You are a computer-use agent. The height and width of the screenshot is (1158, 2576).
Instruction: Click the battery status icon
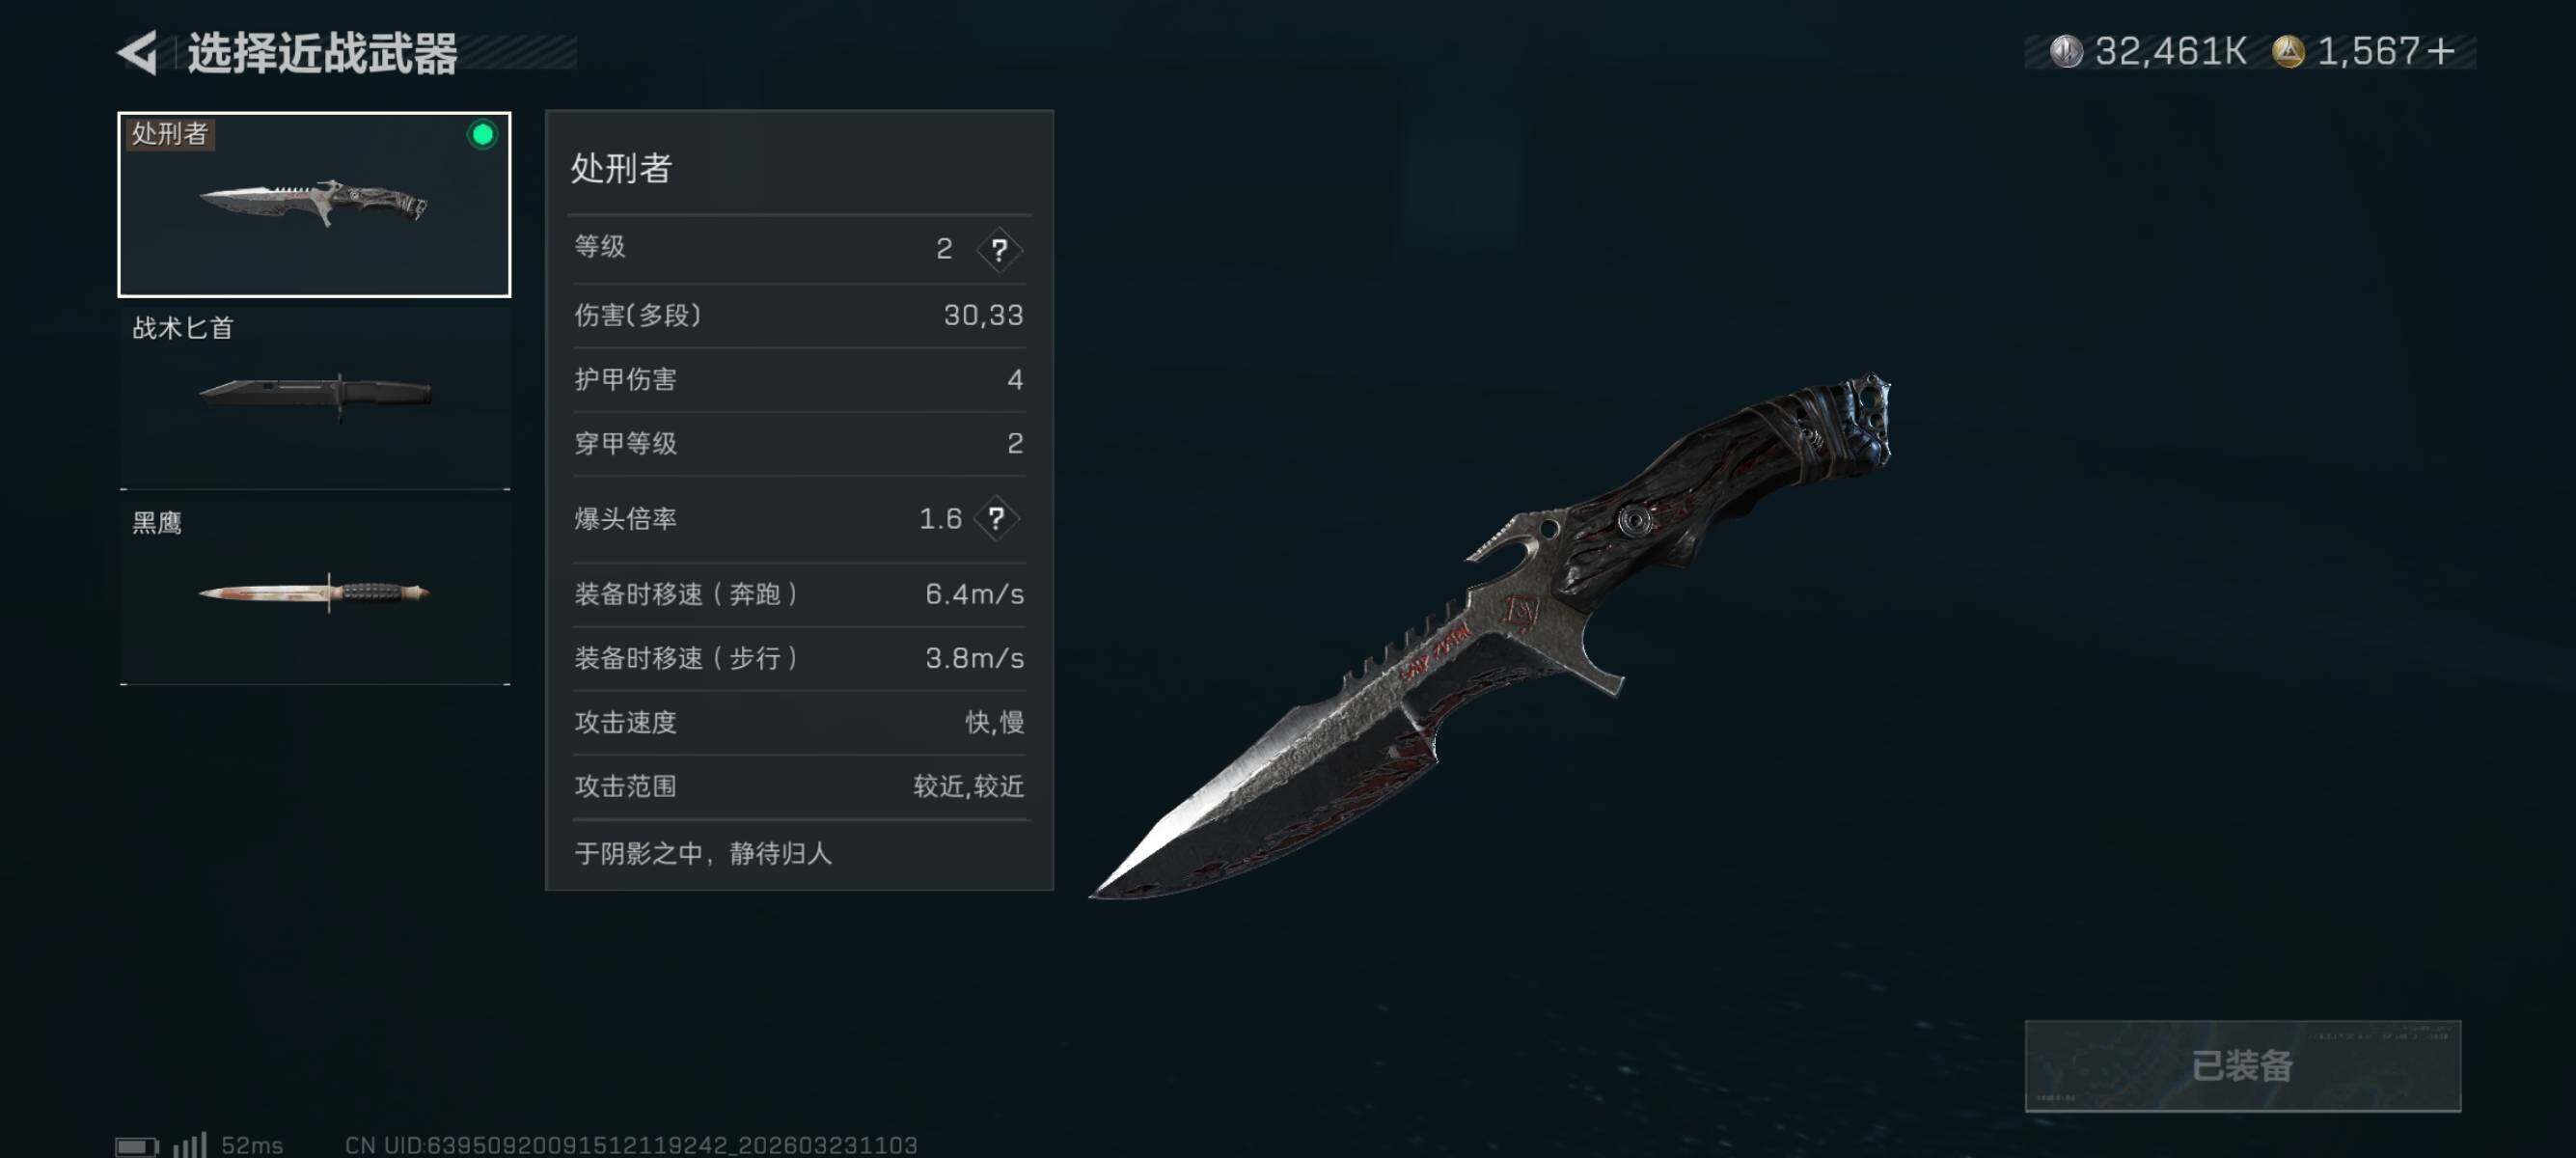[137, 1145]
